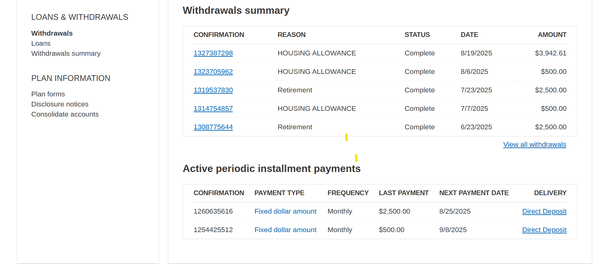The image size is (602, 264).
Task: View Disclosure notices
Action: pyautogui.click(x=60, y=104)
